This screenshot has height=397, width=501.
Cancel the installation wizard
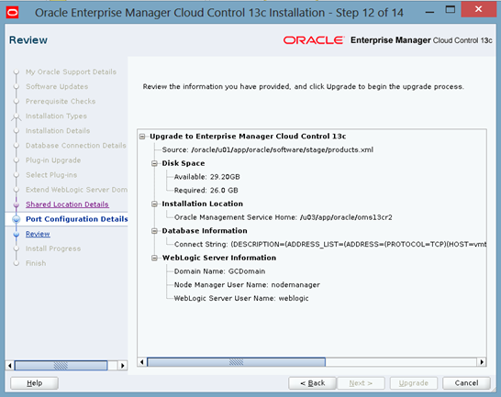pos(466,383)
